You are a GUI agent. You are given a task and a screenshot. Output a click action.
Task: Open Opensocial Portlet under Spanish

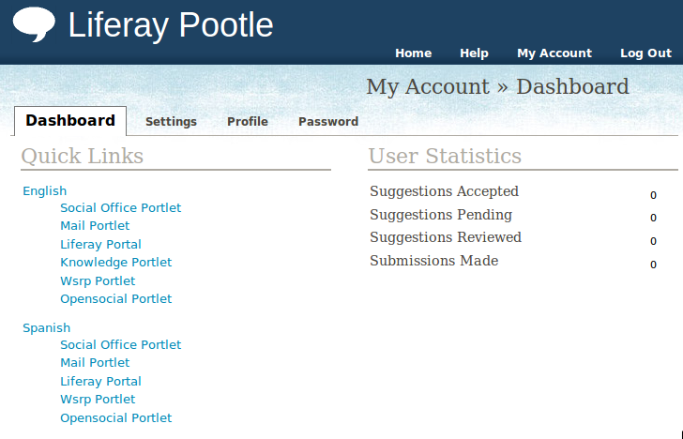click(x=115, y=418)
